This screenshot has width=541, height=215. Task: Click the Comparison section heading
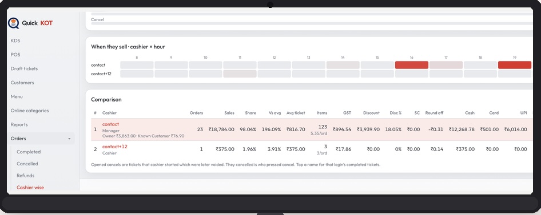(x=106, y=99)
